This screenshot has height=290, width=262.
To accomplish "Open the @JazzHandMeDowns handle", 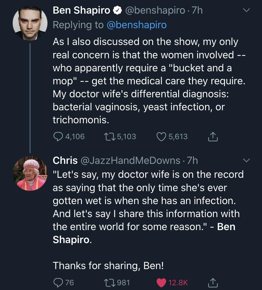I will [x=130, y=160].
